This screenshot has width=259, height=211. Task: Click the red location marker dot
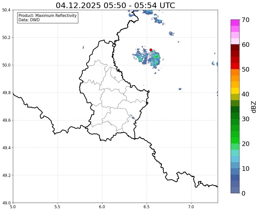(x=151, y=50)
